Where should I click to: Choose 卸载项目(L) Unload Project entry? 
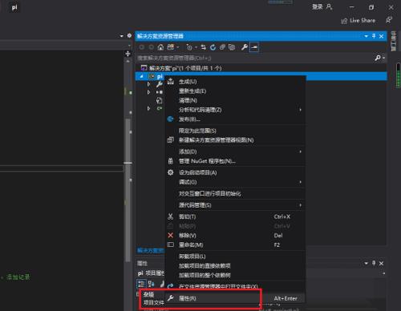235,256
